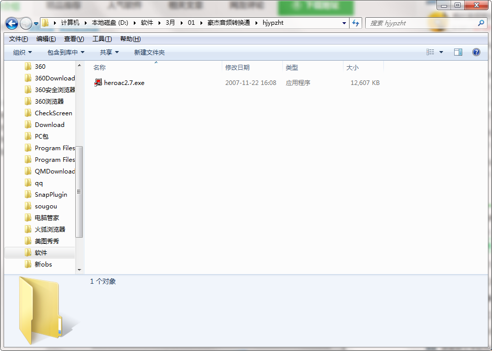The width and height of the screenshot is (492, 351).
Task: Select the 360浏览器 folder
Action: point(50,101)
